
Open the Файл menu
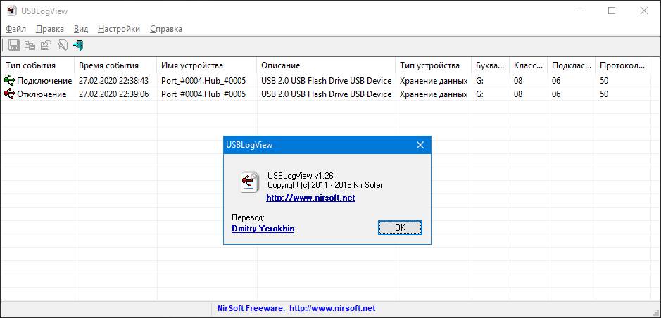(x=16, y=29)
